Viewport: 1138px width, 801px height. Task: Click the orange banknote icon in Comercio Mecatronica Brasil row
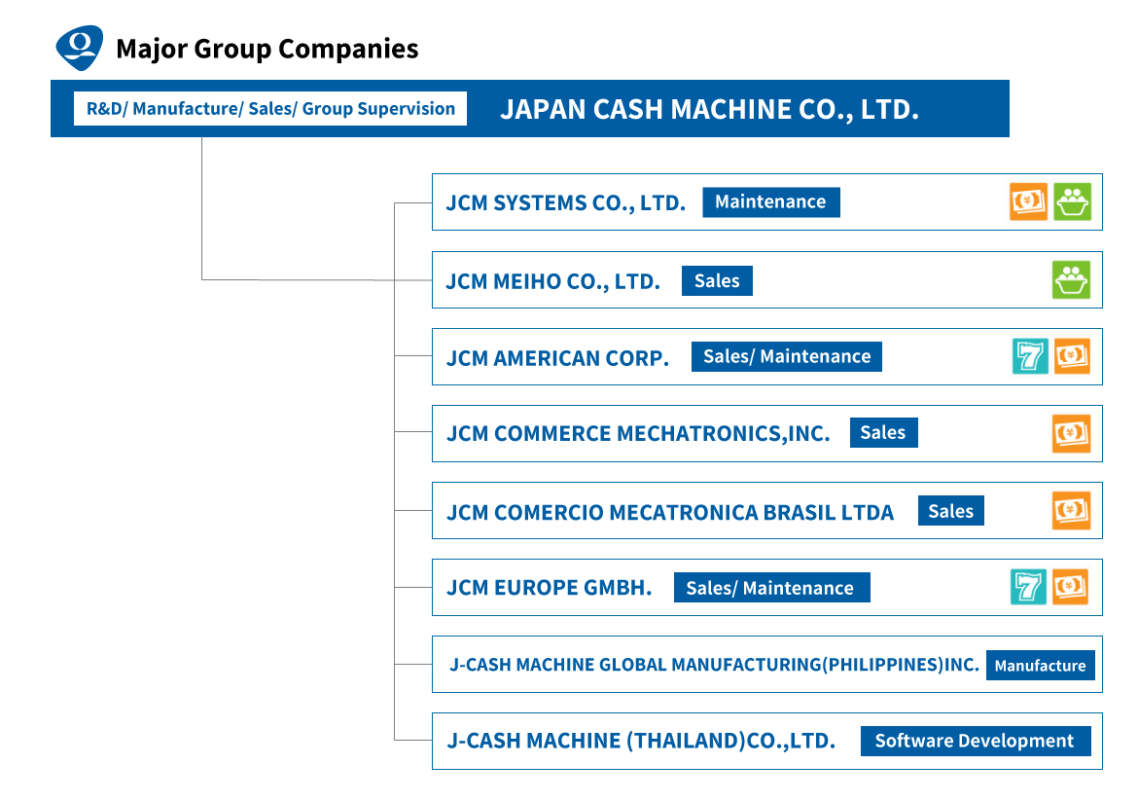coord(1071,511)
